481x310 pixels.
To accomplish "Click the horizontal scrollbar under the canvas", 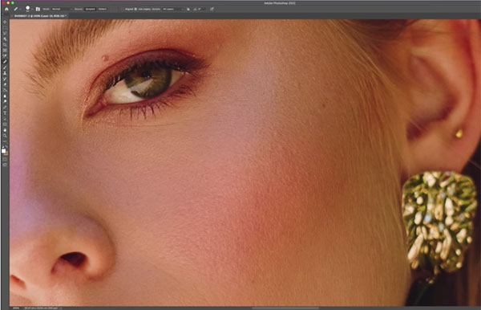I will pos(285,308).
